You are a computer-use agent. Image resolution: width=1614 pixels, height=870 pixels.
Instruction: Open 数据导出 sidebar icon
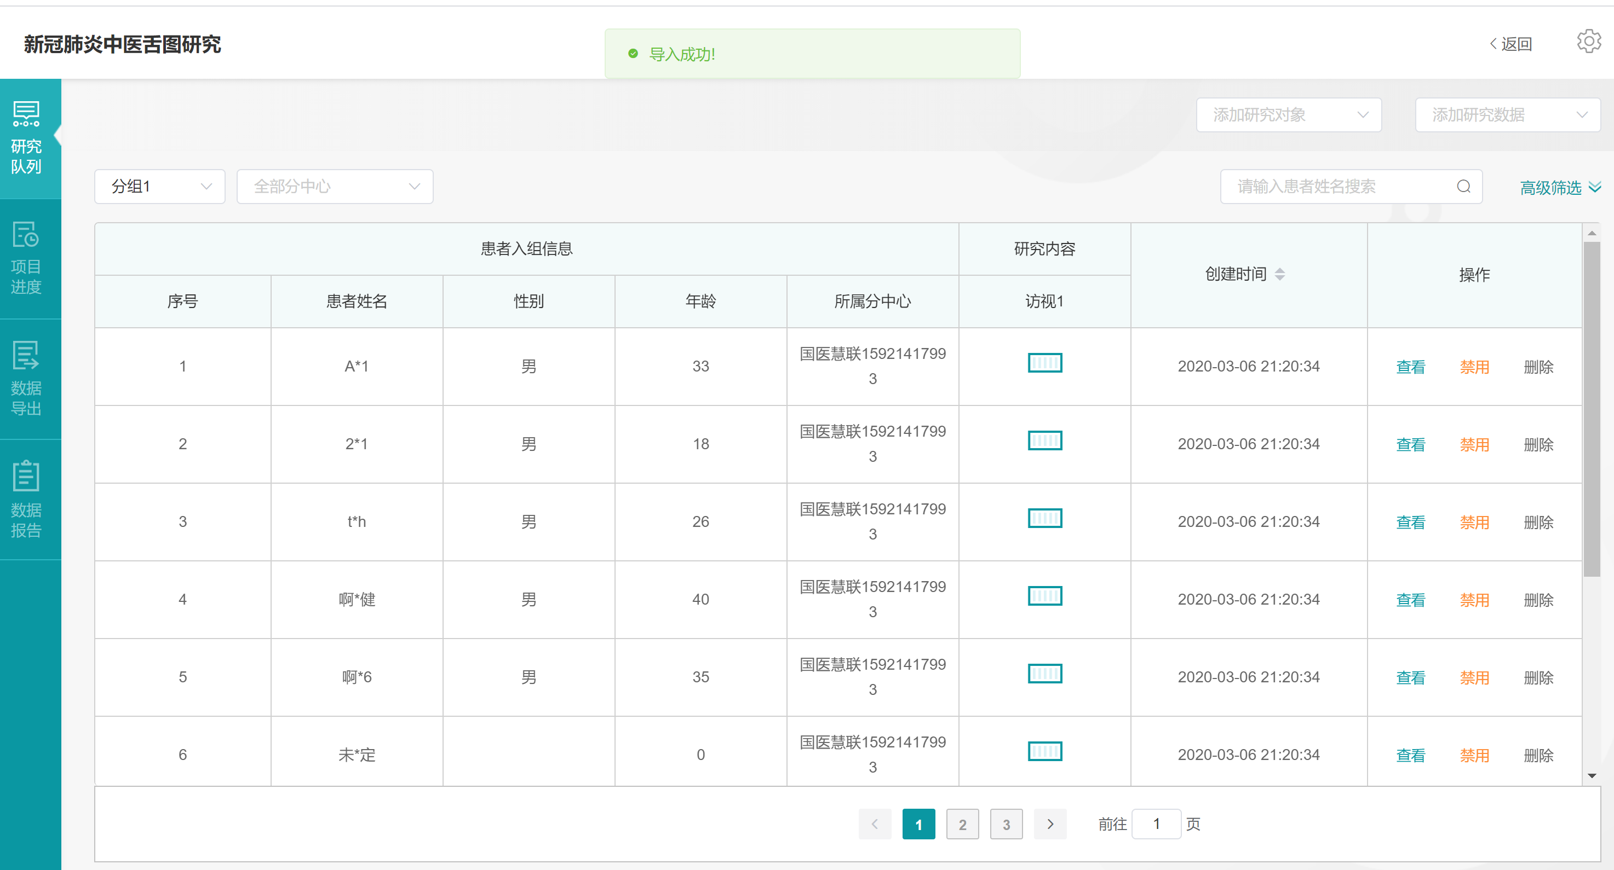click(x=26, y=379)
